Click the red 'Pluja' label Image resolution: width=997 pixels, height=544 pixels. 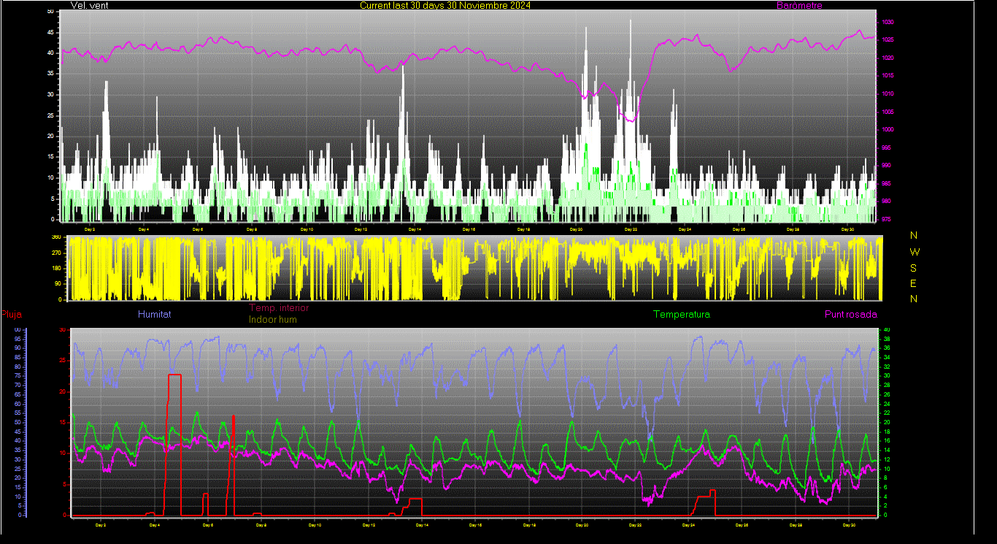(11, 315)
